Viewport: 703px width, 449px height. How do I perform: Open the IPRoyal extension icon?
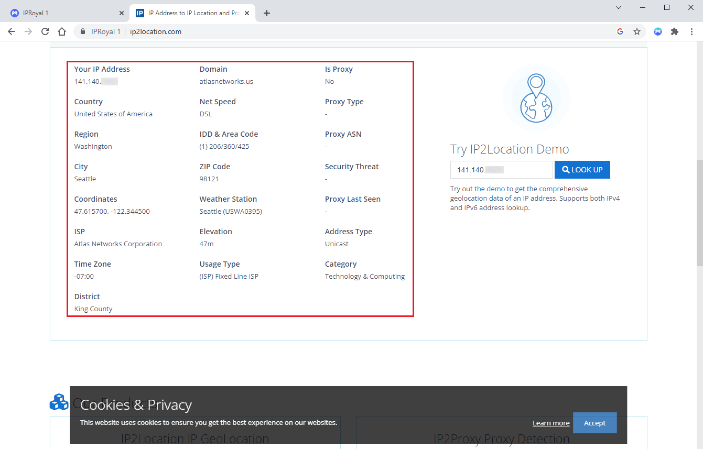coord(658,31)
